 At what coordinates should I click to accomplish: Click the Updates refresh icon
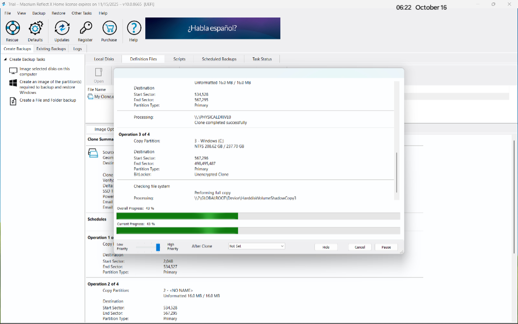62,28
